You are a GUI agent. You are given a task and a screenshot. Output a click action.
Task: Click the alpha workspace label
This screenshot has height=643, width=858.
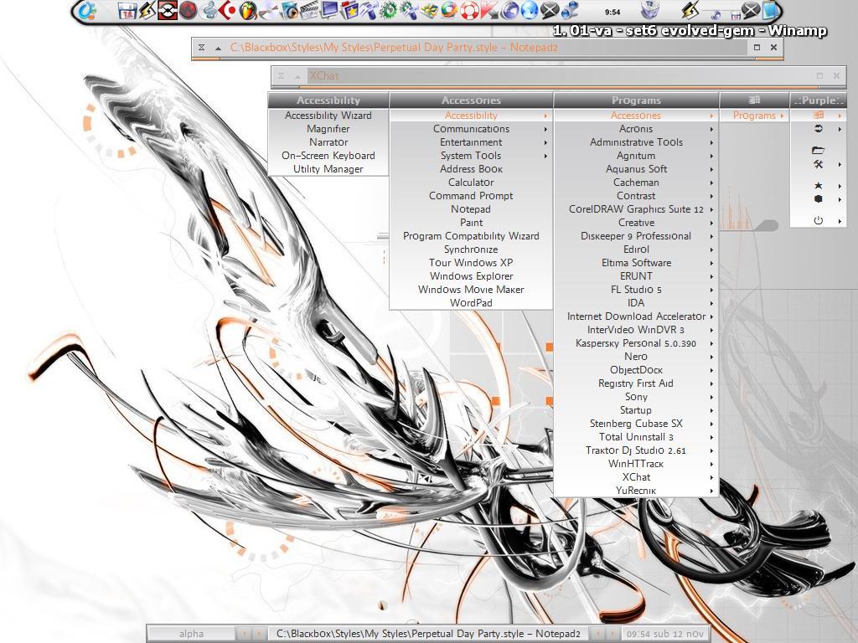pyautogui.click(x=191, y=634)
